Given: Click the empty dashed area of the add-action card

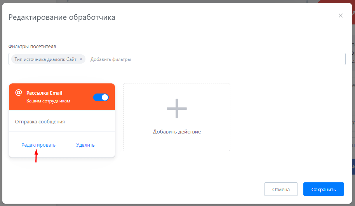Looking at the screenshot, I should pyautogui.click(x=177, y=90).
